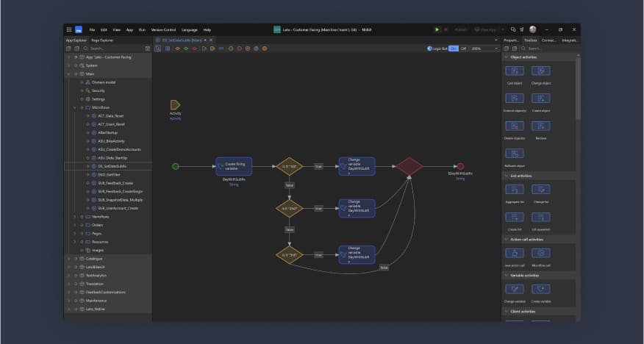Click the green start event toolbar icon
The height and width of the screenshot is (344, 644).
230,49
